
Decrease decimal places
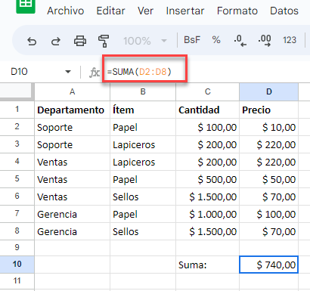click(240, 41)
